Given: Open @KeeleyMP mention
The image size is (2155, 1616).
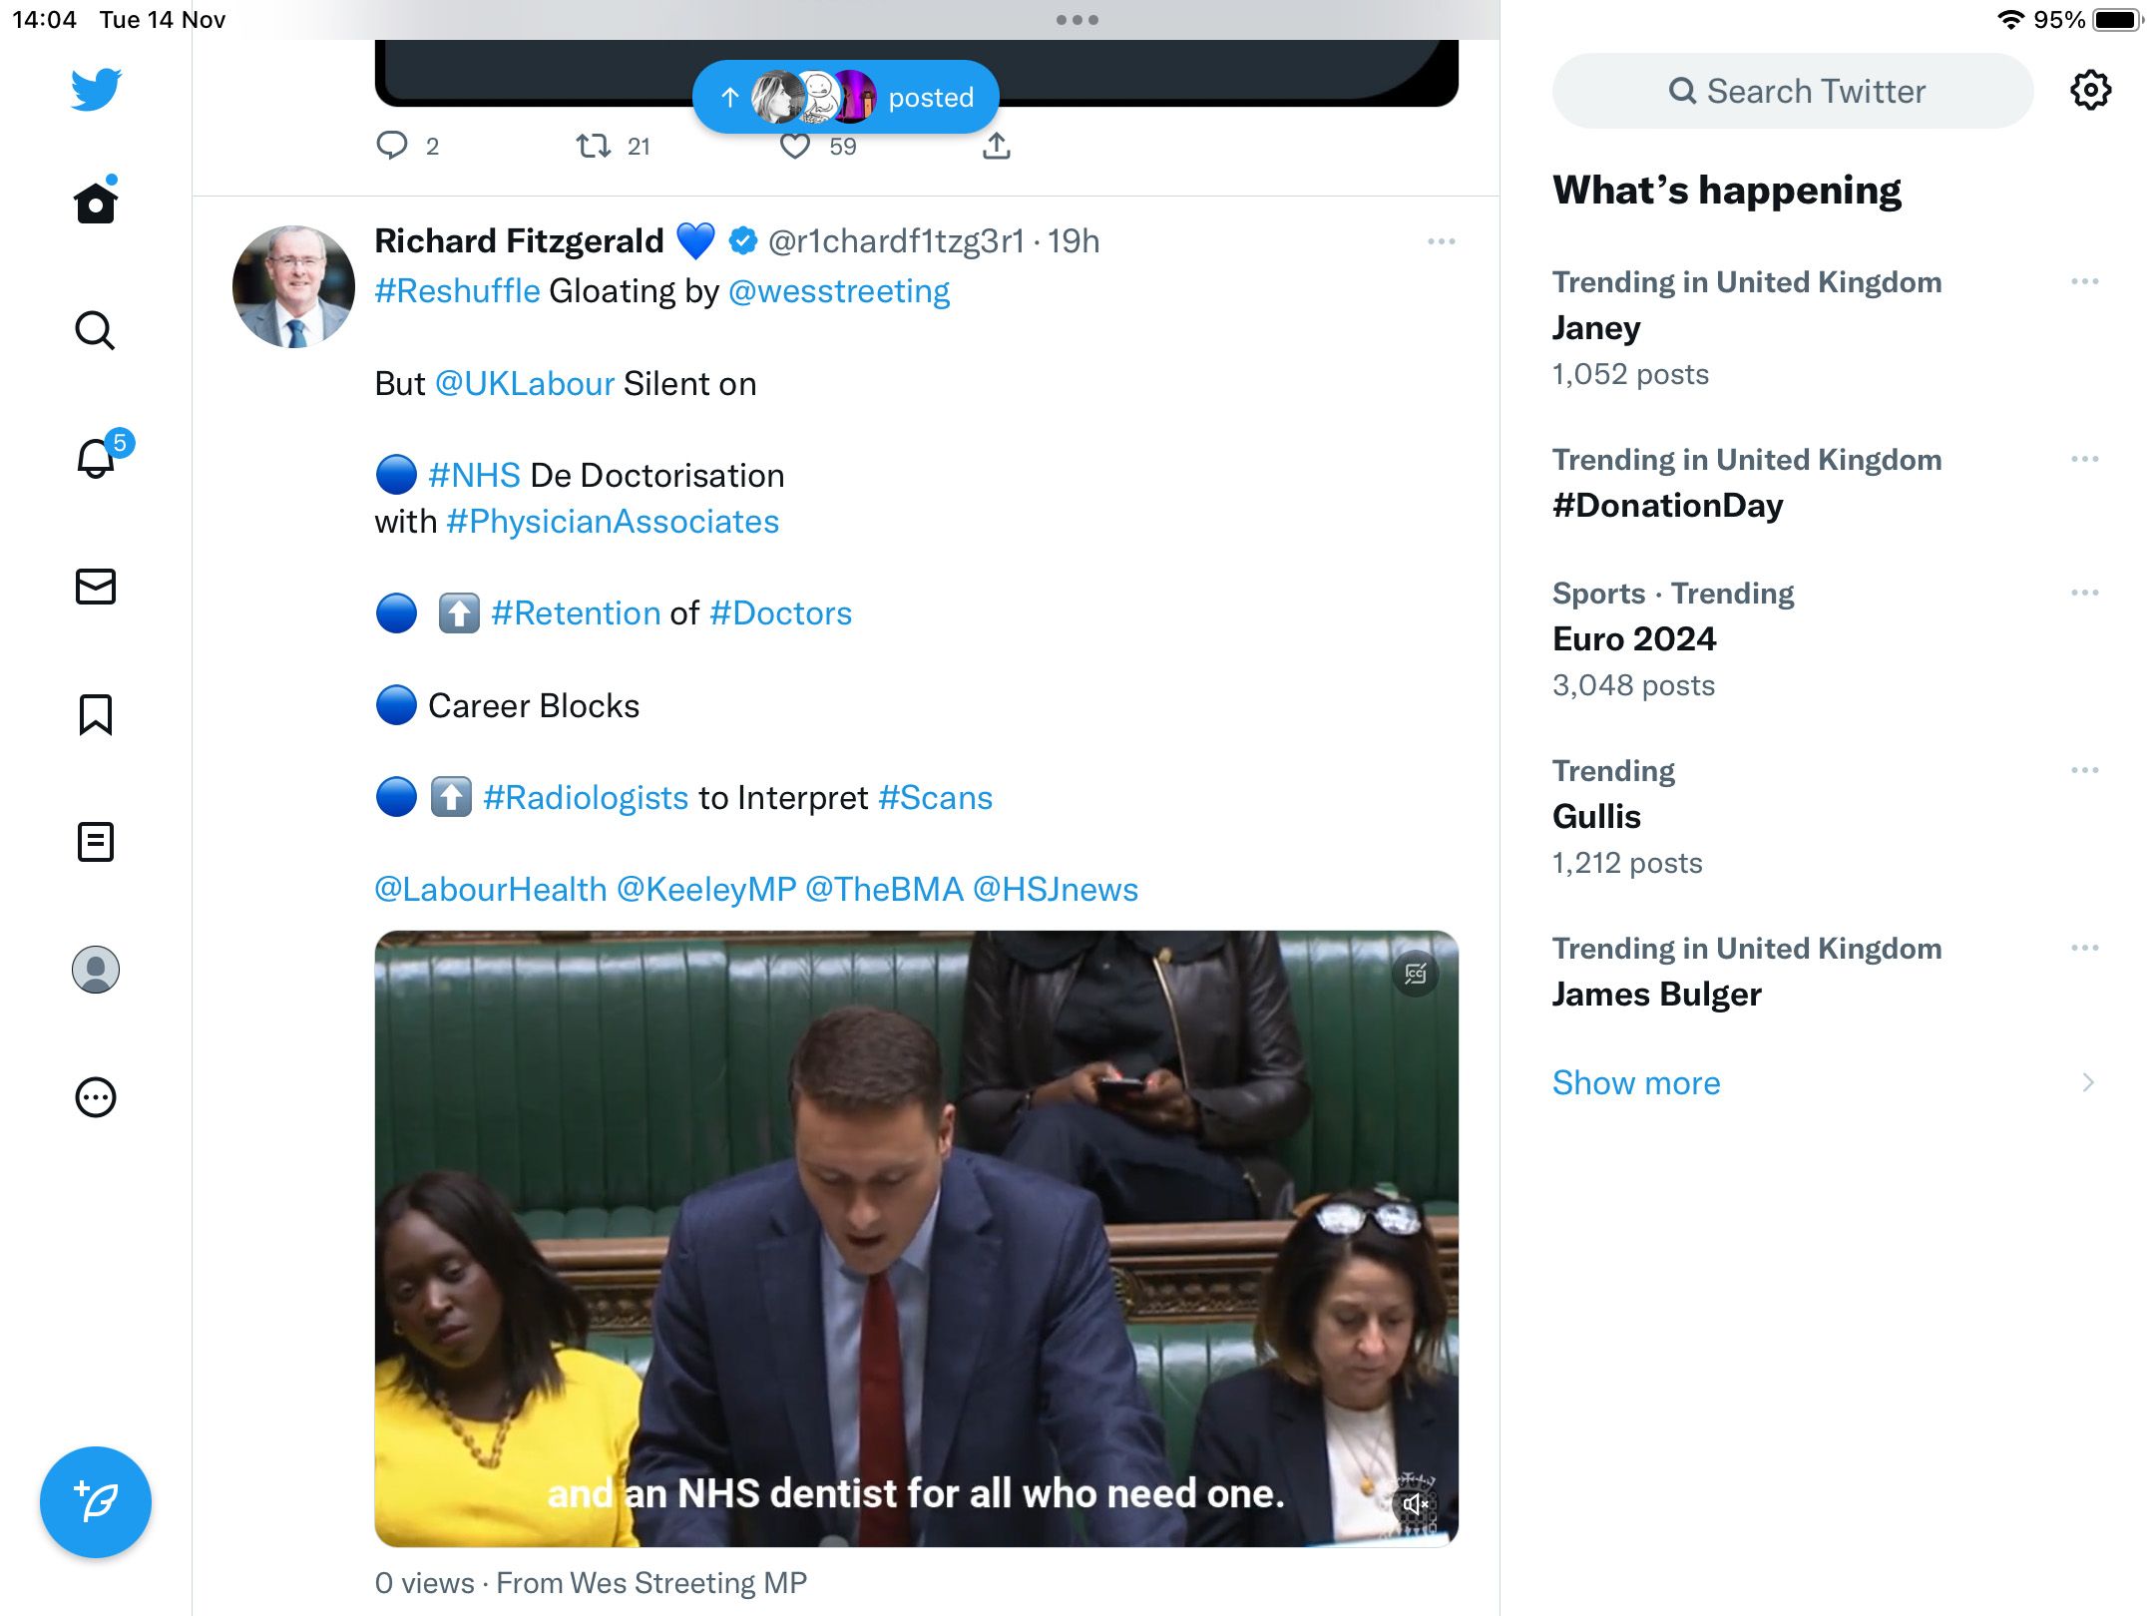Looking at the screenshot, I should [706, 890].
